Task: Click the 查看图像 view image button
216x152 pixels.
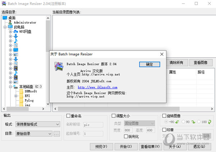Action: point(201,63)
